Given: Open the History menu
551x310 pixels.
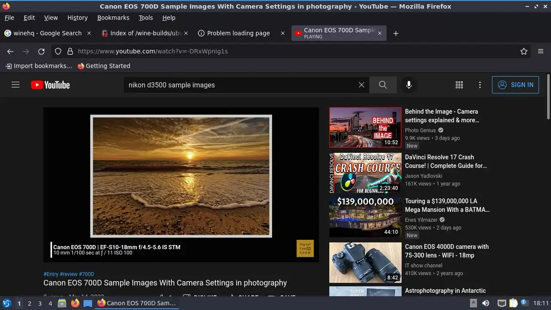Looking at the screenshot, I should point(77,18).
